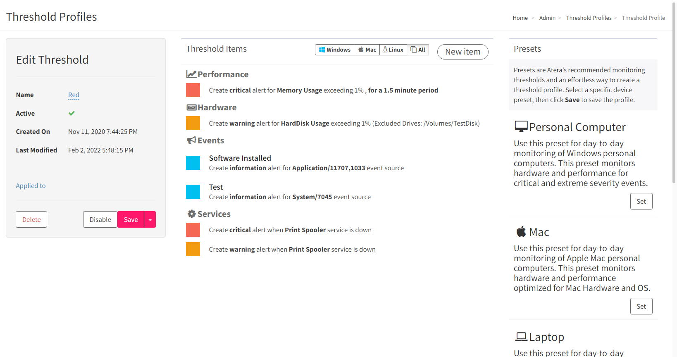This screenshot has height=357, width=677.
Task: Select the blue Test event swatch
Action: 193,192
